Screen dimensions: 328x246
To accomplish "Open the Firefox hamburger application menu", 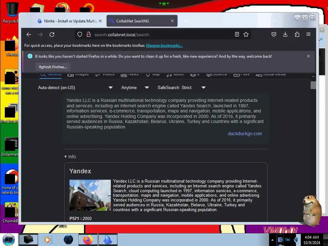I will [308, 34].
